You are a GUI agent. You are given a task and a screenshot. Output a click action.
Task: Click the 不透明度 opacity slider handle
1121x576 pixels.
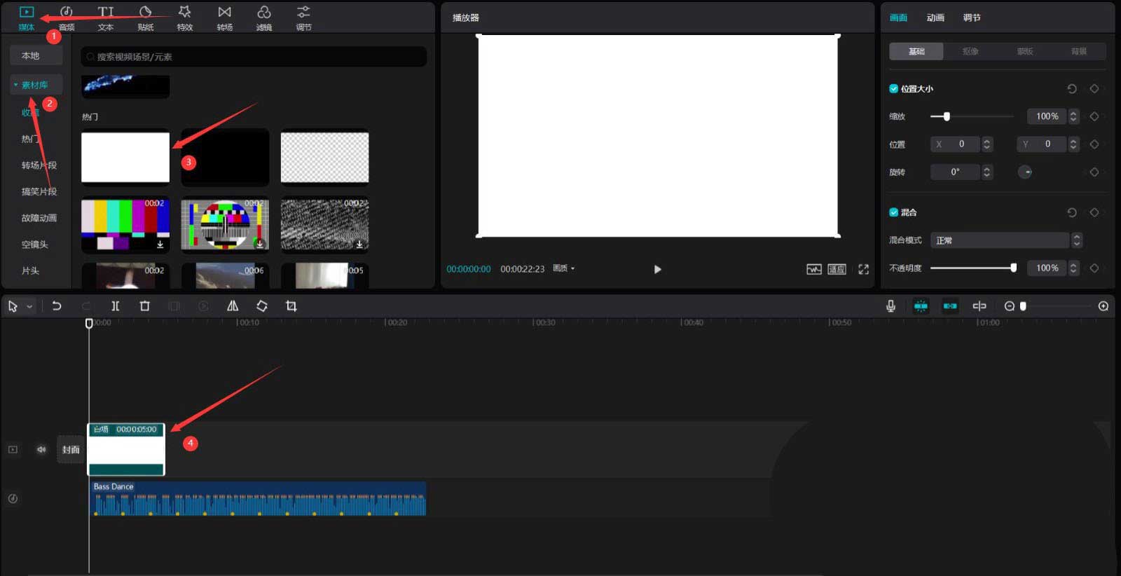coord(1013,268)
